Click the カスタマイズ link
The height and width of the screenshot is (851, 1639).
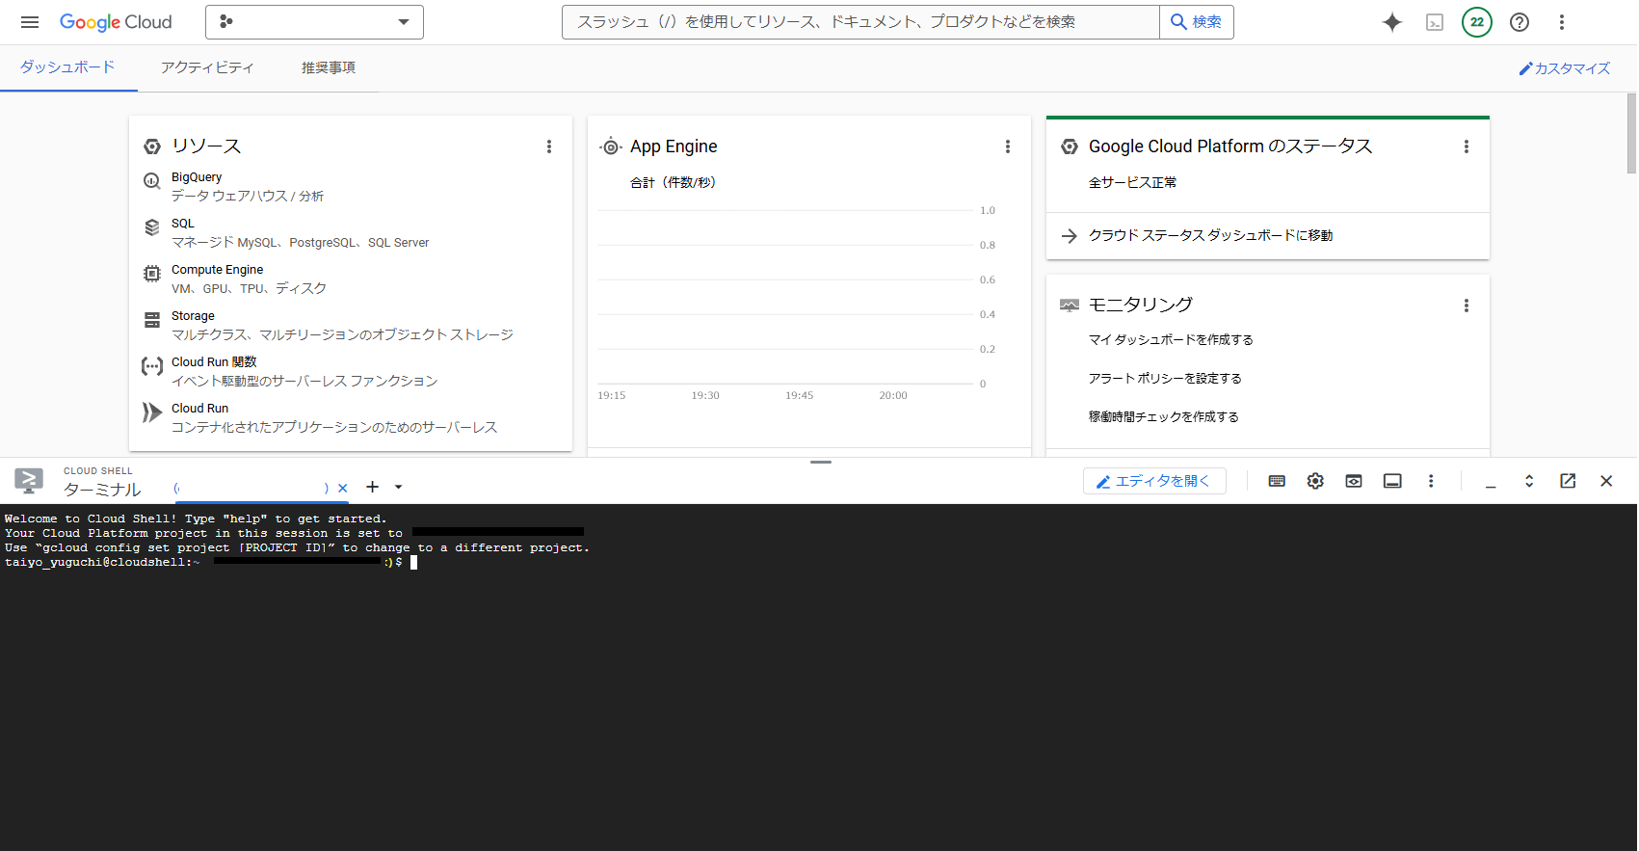(1565, 68)
